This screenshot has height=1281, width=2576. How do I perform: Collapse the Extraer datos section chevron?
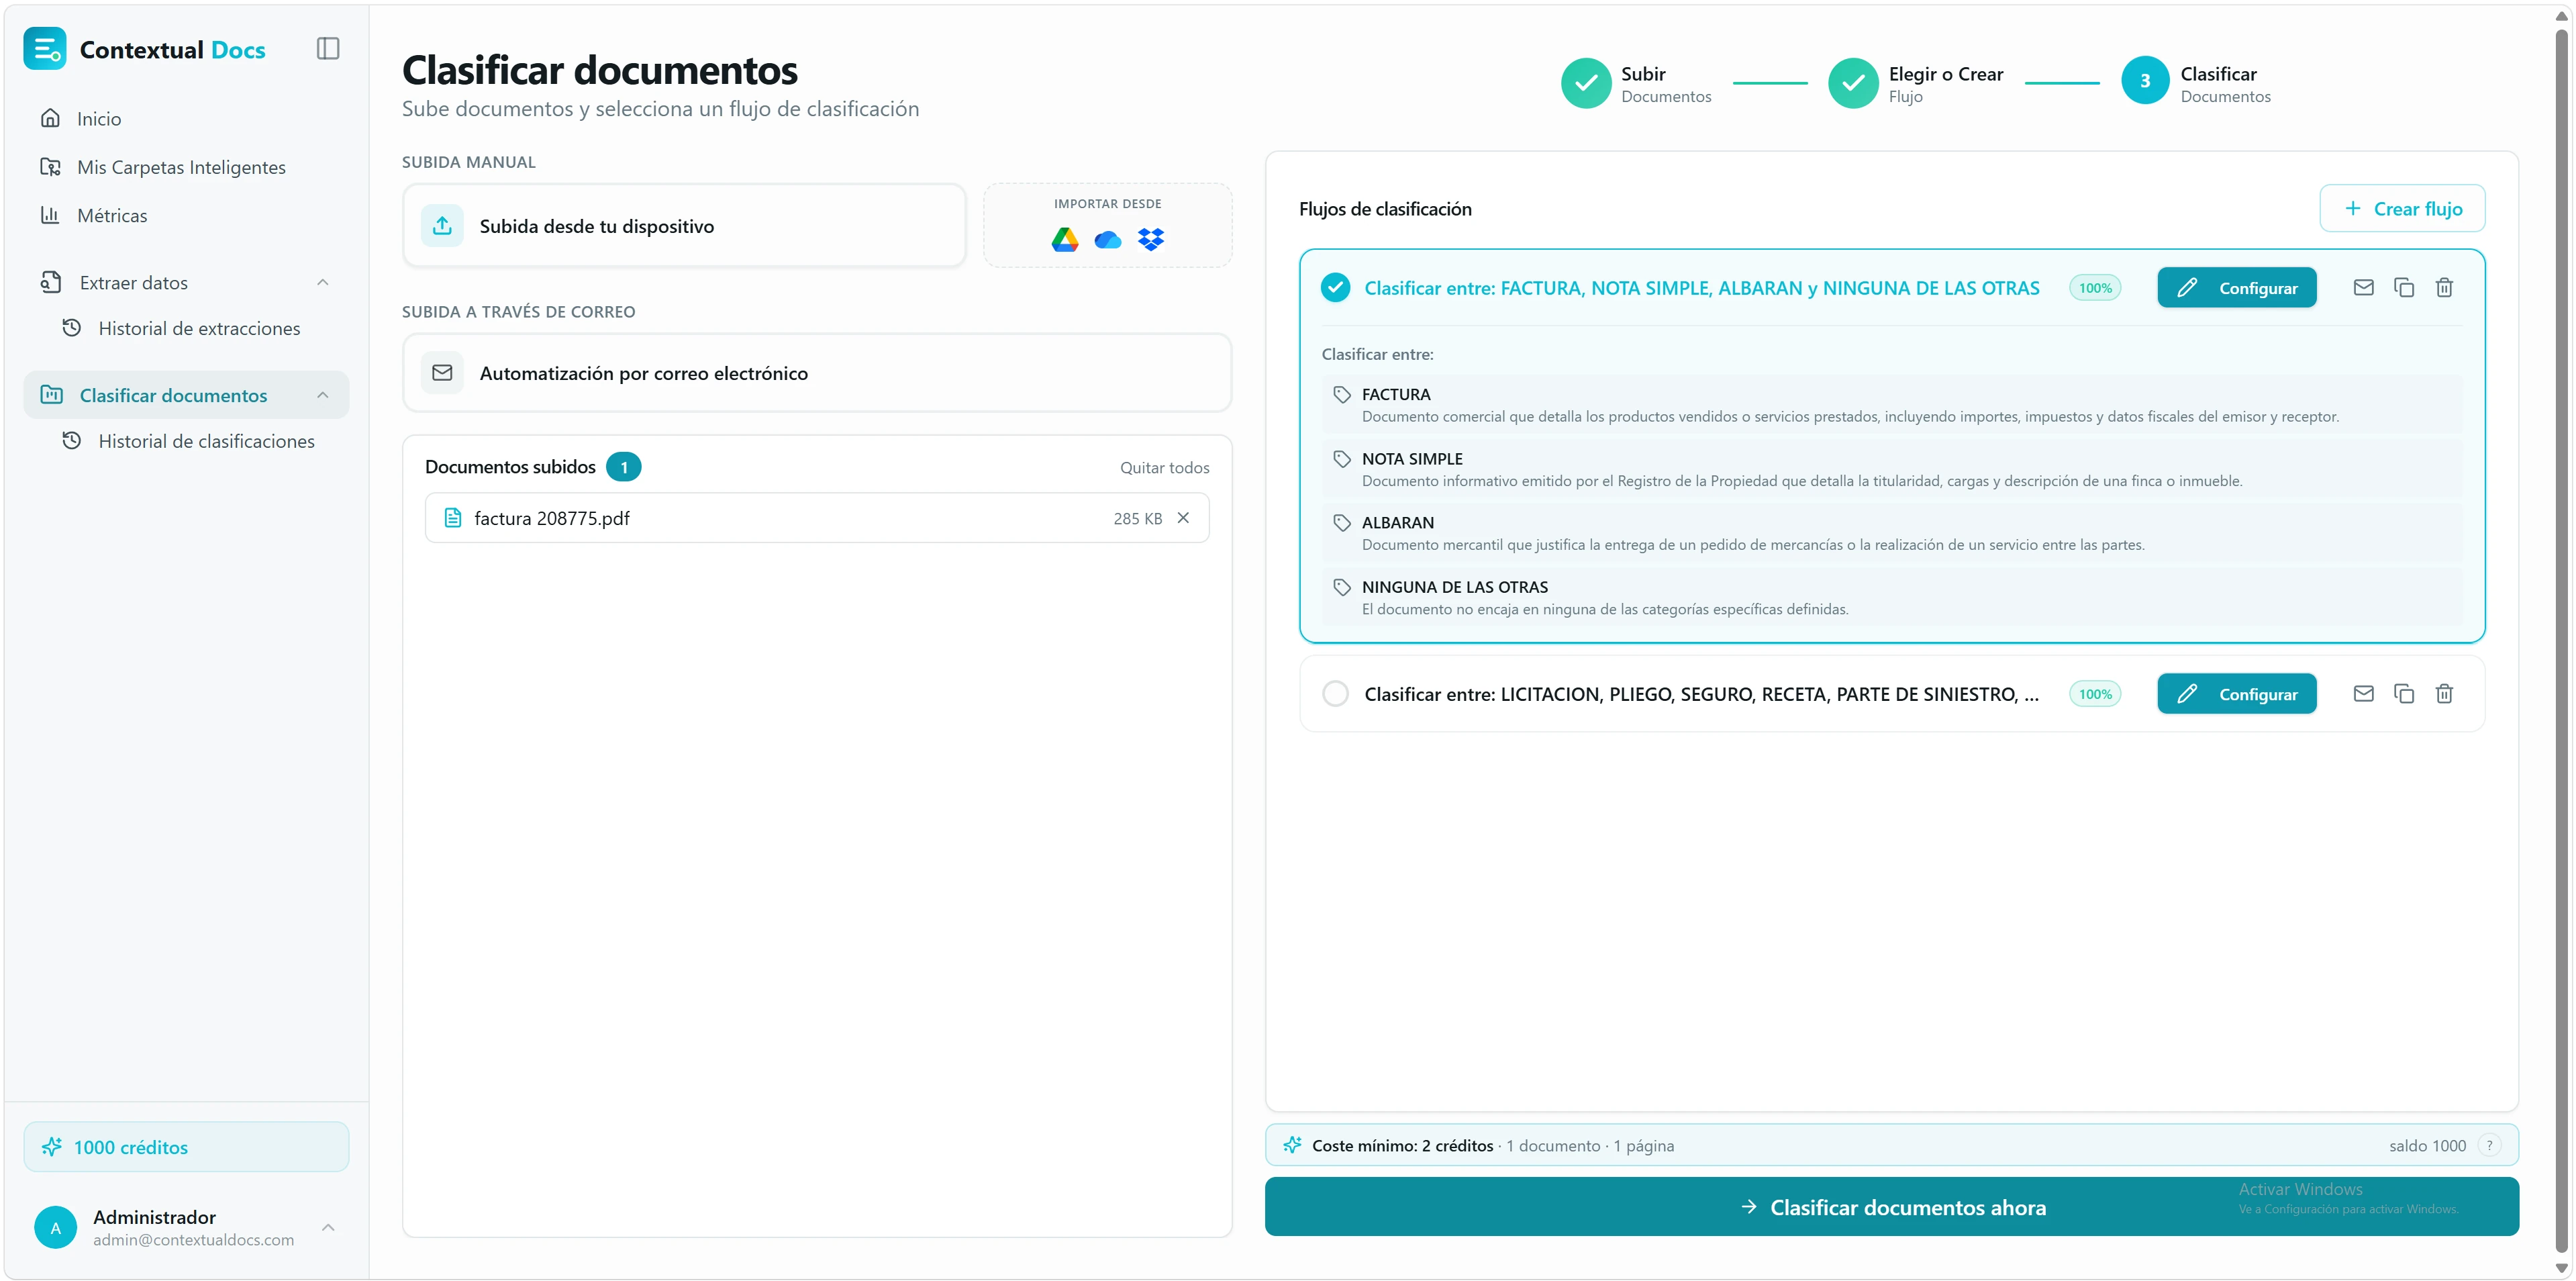(x=323, y=283)
